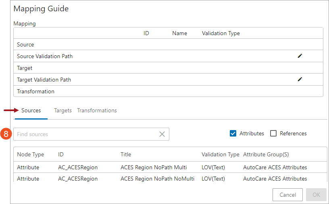
Task: Sort by the Node Type column header
Action: [x=31, y=154]
